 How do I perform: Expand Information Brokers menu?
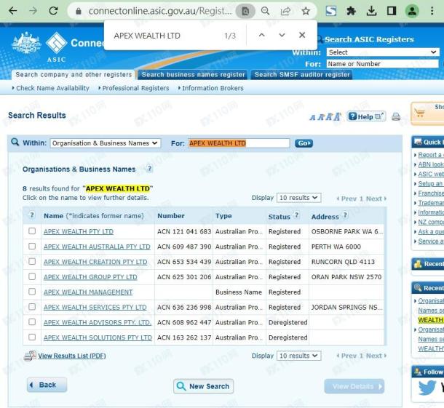(x=211, y=88)
